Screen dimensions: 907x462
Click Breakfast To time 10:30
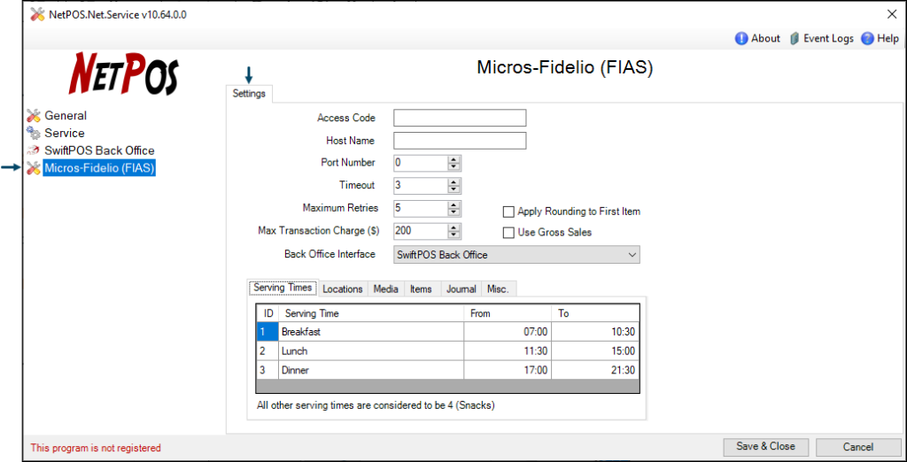595,332
